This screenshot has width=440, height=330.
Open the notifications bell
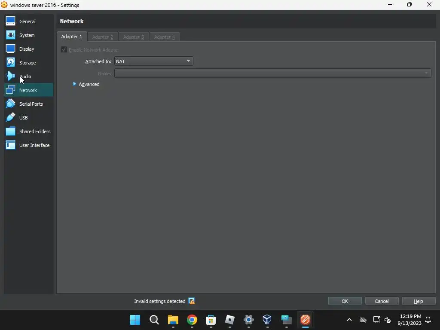pos(428,320)
